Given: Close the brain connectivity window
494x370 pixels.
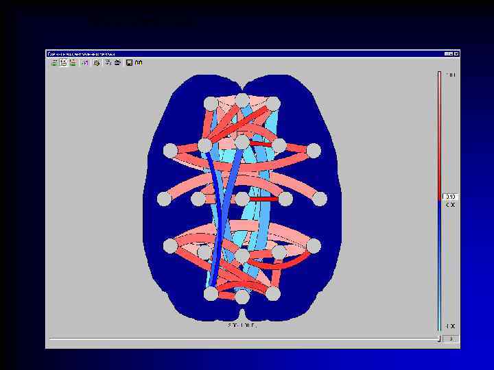Looking at the screenshot, I should (456, 54).
